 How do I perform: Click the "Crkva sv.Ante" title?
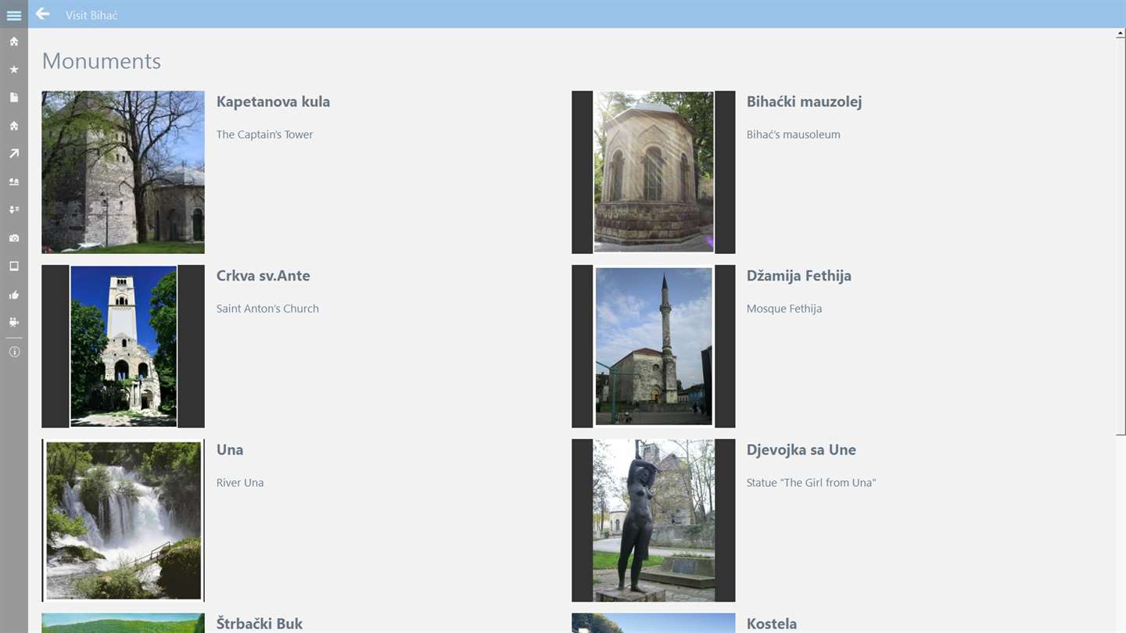(264, 276)
